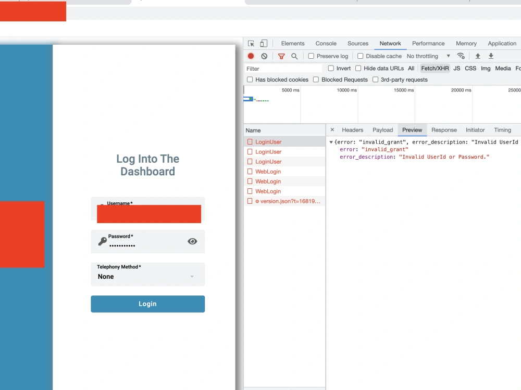Screen dimensions: 521x390
Task: Switch to the Memory tab
Action: pos(466,44)
